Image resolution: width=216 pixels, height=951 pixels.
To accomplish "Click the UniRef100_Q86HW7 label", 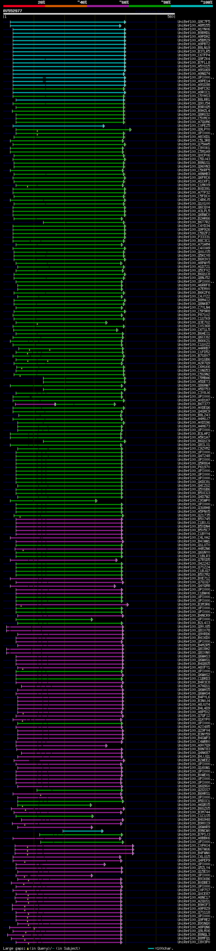I will [x=194, y=385].
